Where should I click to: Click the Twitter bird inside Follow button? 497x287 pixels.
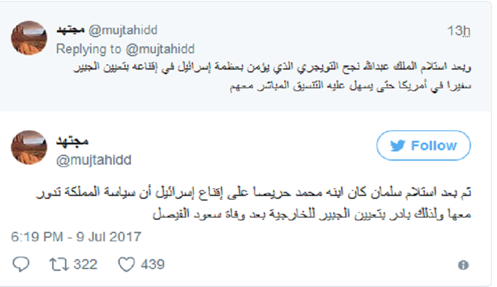399,146
